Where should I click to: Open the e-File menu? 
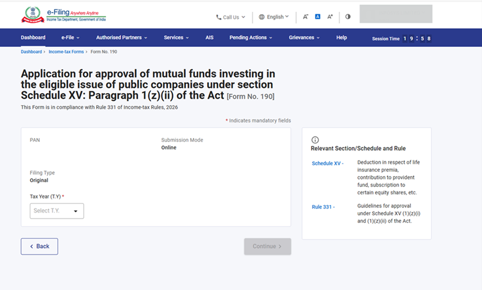[70, 37]
